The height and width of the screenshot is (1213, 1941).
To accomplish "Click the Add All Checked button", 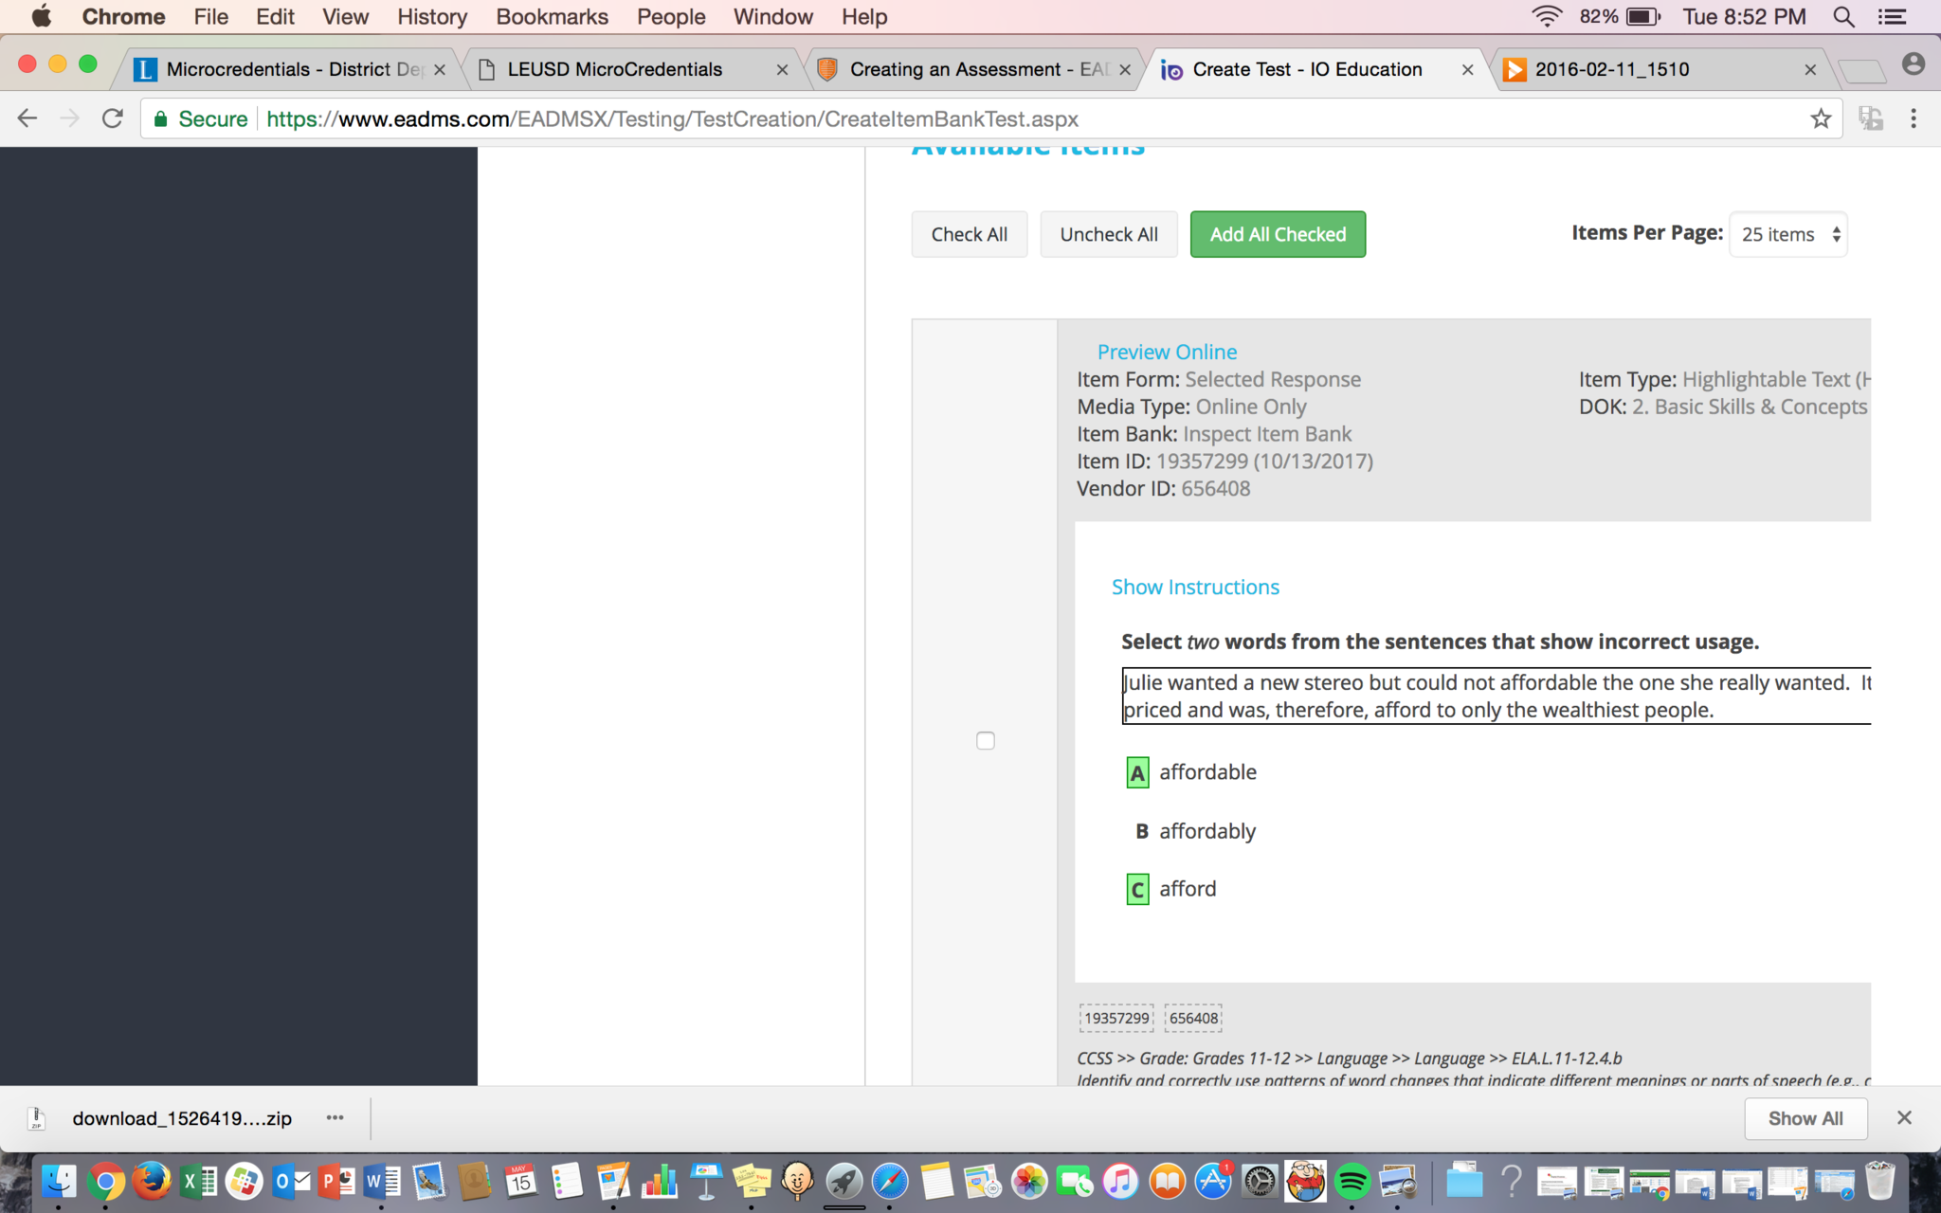I will coord(1277,234).
